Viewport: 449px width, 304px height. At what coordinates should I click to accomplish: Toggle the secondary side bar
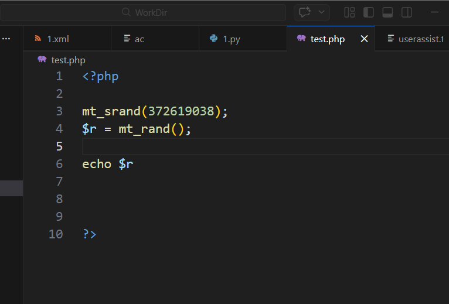406,12
